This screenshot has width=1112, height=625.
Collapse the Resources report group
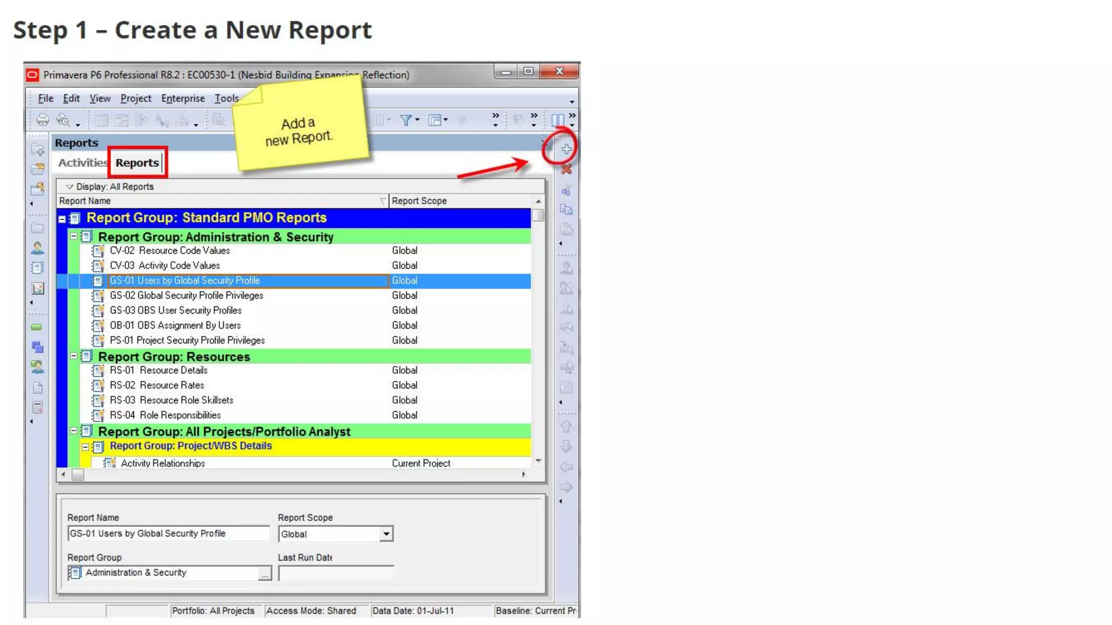pyautogui.click(x=73, y=356)
